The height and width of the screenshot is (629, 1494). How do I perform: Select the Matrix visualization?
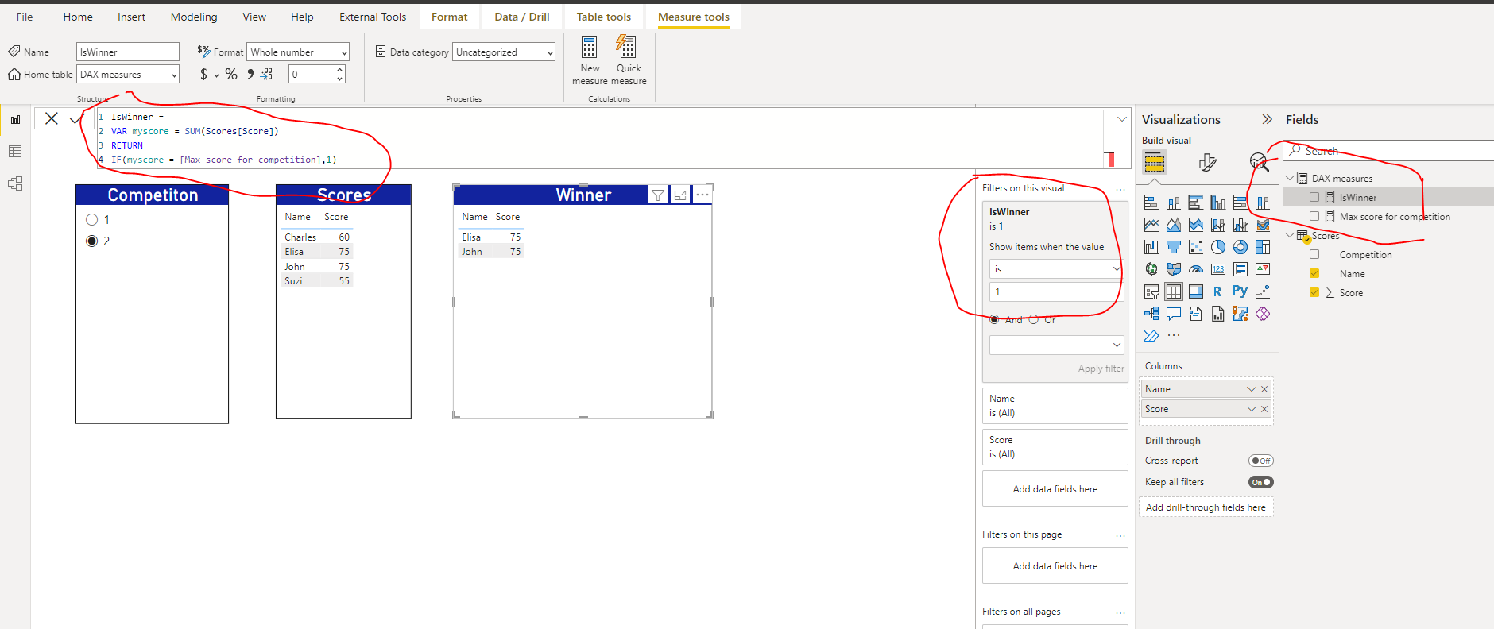1196,291
